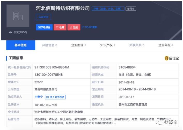Viewport: 183px width, 130px height.
Task: Click the address 河北省晋州市纺织工业园区朝阳路南侧
Action: [x=58, y=112]
